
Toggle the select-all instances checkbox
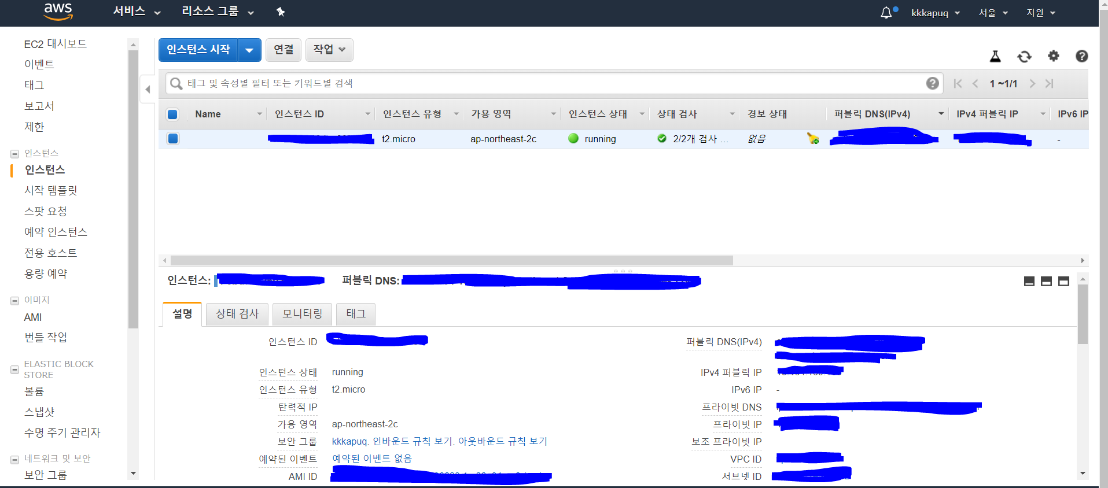pos(172,114)
